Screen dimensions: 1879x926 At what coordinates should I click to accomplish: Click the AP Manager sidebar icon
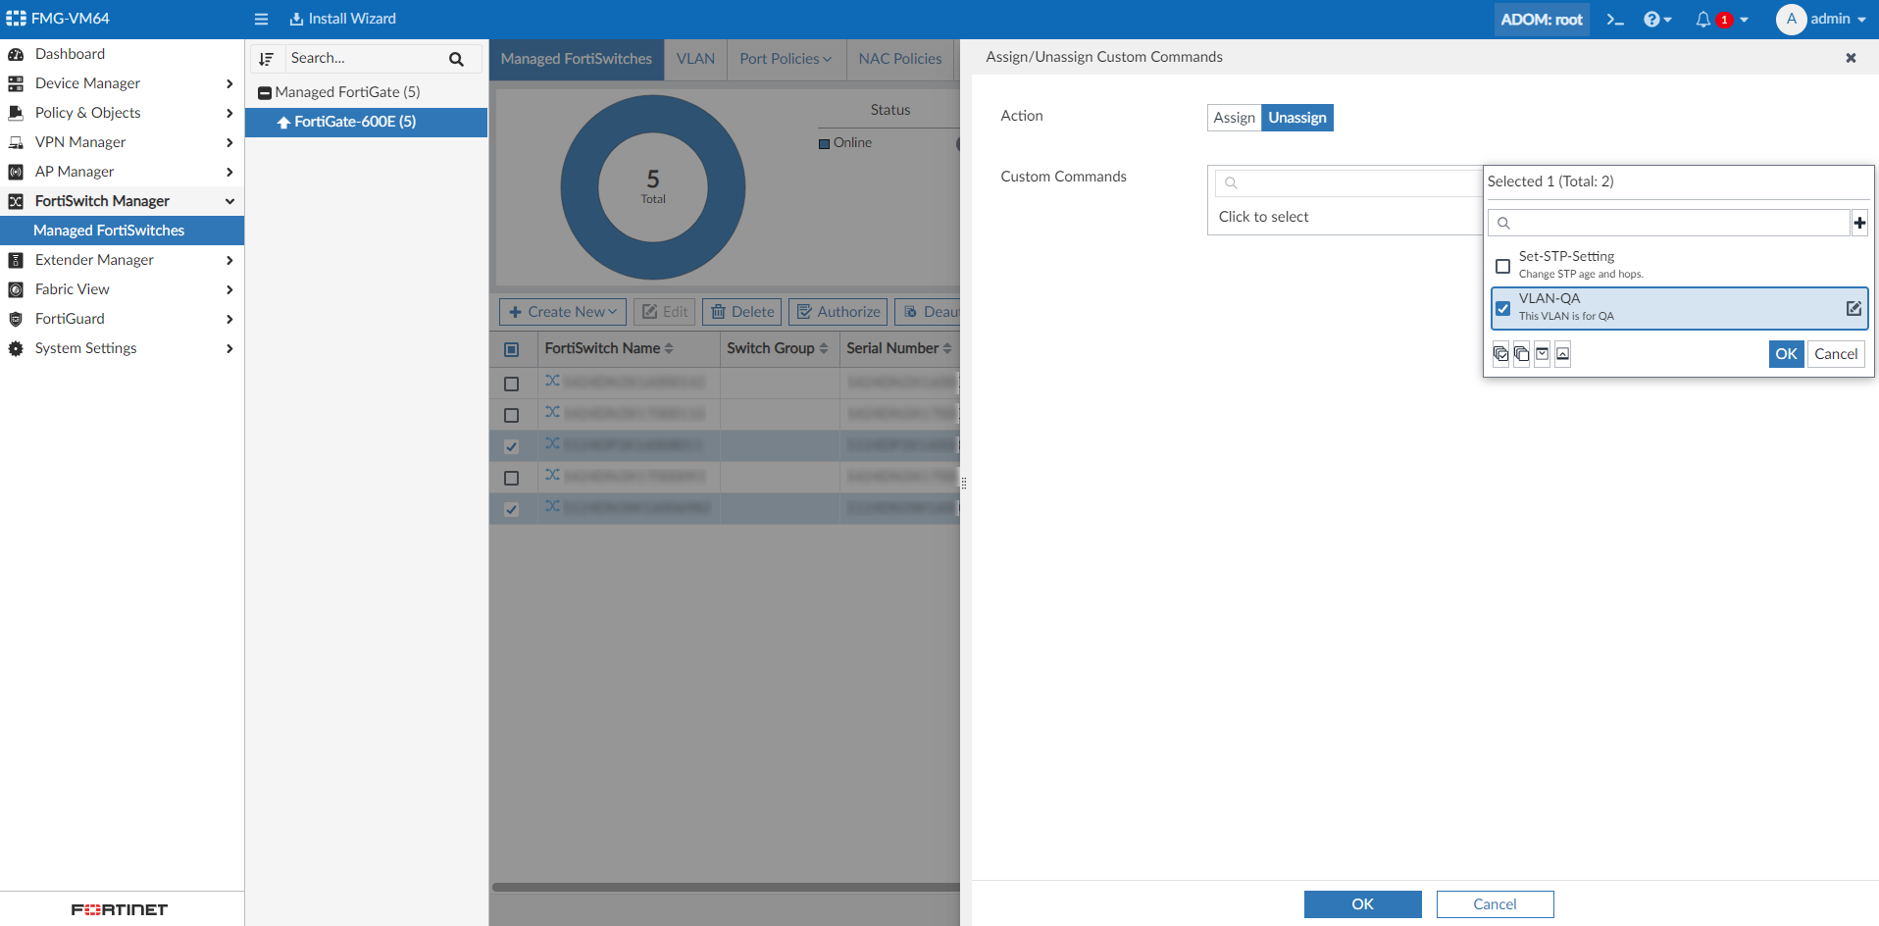point(16,172)
